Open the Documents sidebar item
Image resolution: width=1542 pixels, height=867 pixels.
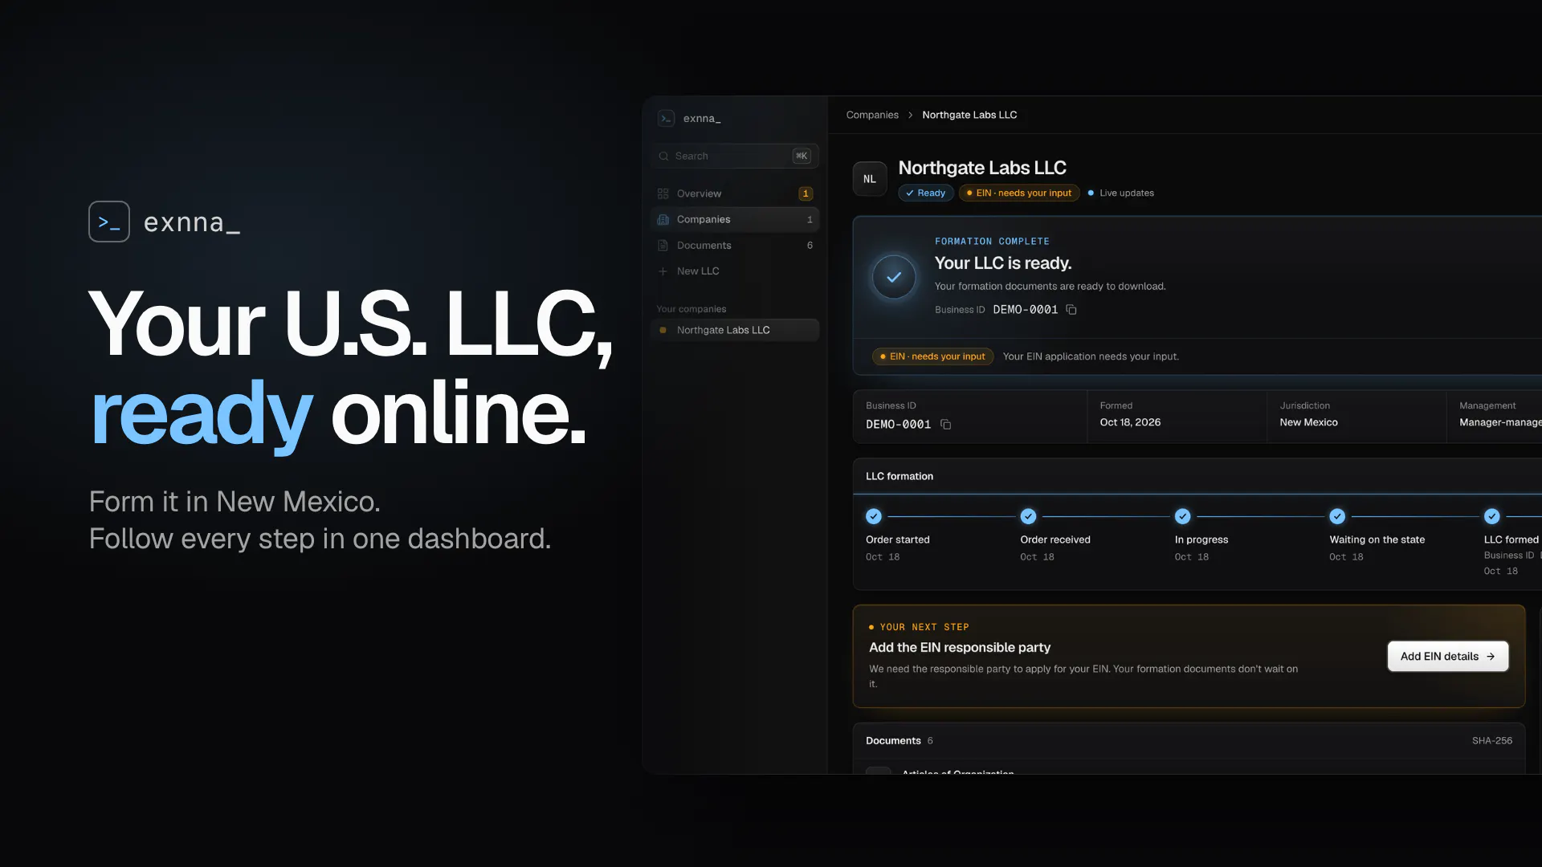pyautogui.click(x=735, y=245)
